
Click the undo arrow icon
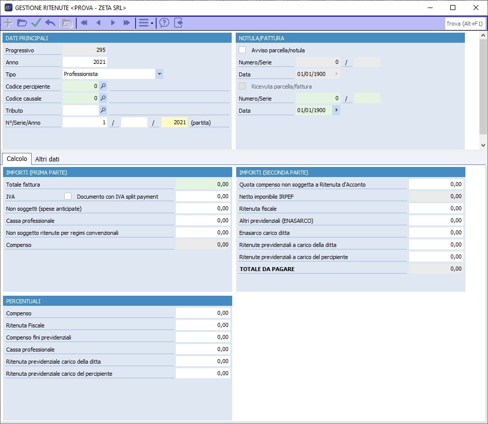point(50,23)
